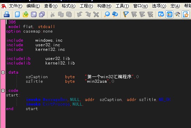Collapse the .code section fold marker
The height and width of the screenshot is (128, 191).
point(3,90)
